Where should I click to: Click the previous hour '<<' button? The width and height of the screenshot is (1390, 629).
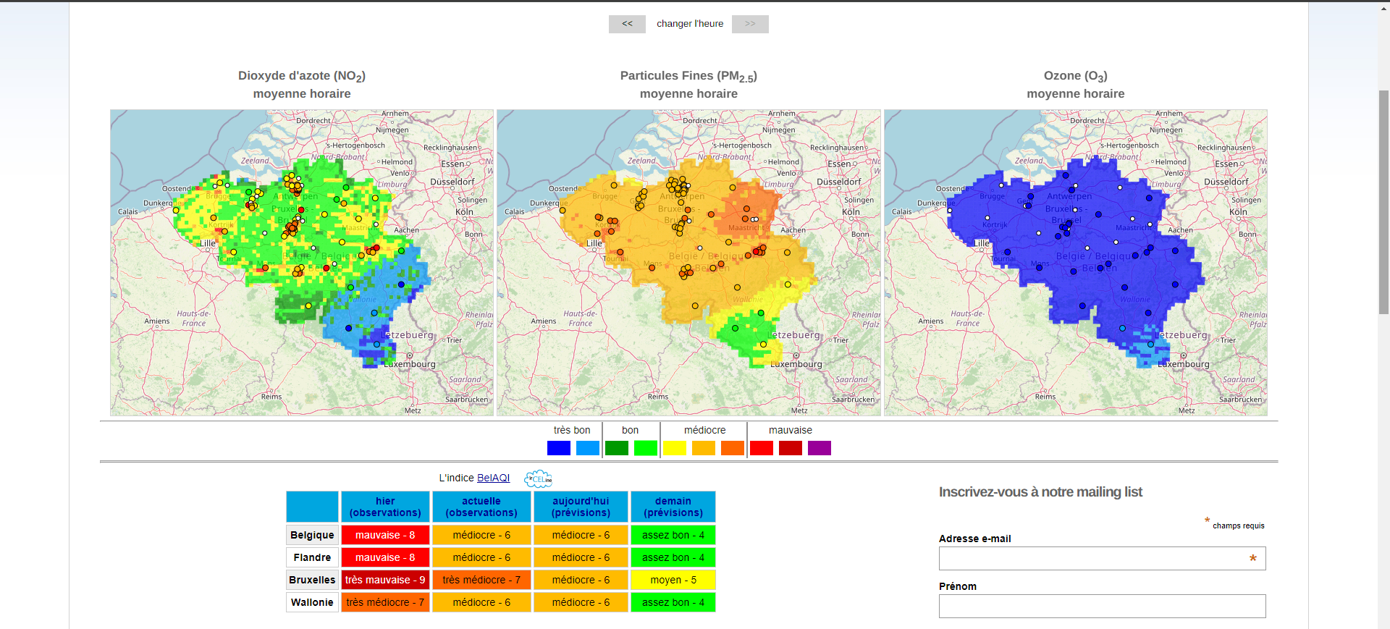(x=627, y=24)
